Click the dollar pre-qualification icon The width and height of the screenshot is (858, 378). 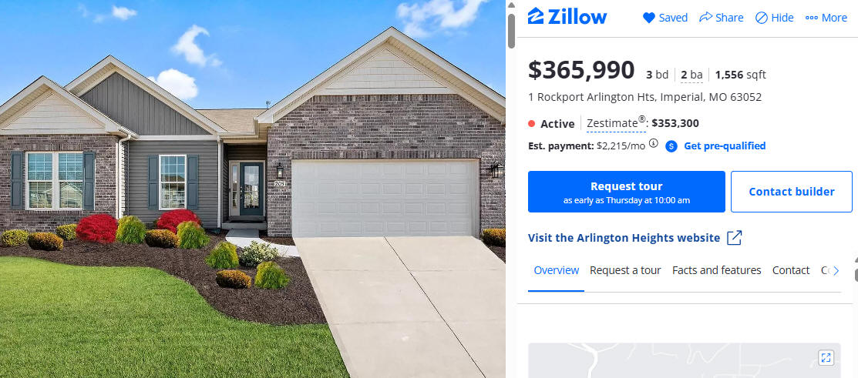pos(671,146)
